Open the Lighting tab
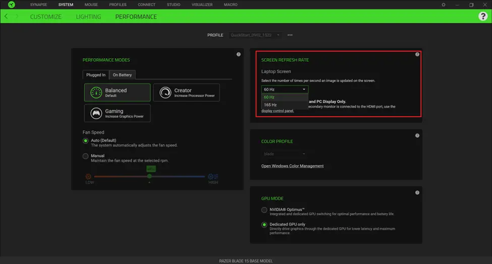Viewport: 492px width, 264px height. [88, 17]
